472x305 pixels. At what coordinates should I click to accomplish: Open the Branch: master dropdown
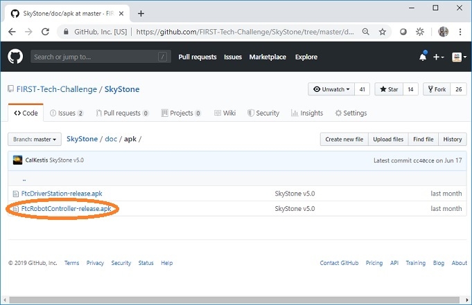[35, 139]
